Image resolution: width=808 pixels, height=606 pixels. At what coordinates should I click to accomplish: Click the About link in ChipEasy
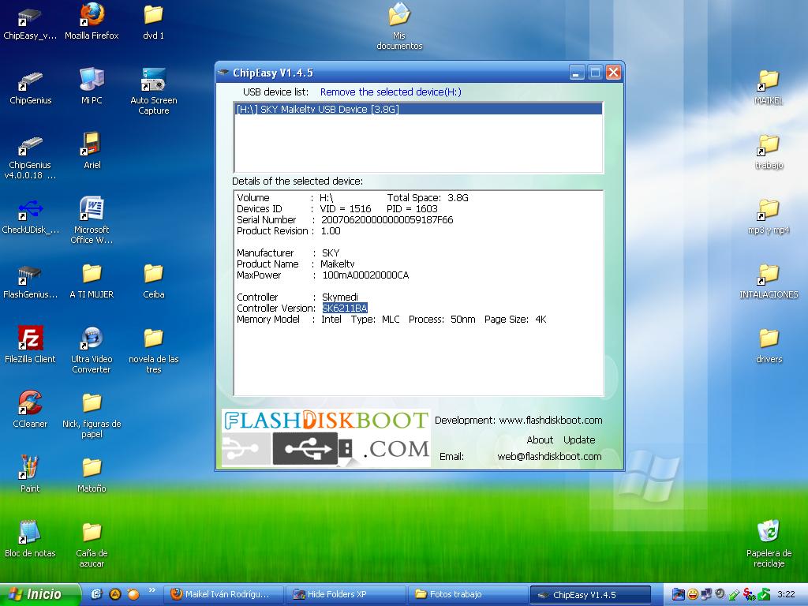click(540, 440)
